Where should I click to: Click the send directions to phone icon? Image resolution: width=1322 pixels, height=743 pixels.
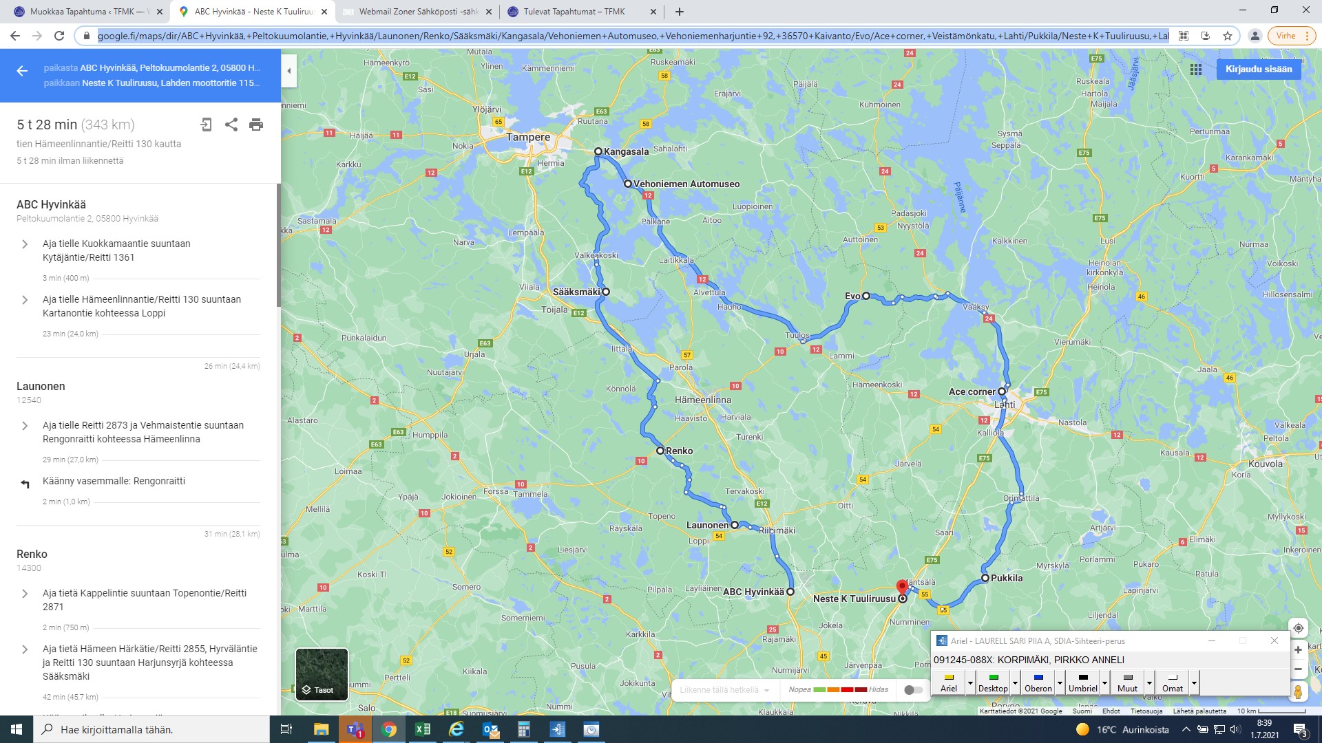click(x=206, y=125)
